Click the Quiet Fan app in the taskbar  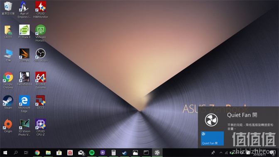point(157,152)
